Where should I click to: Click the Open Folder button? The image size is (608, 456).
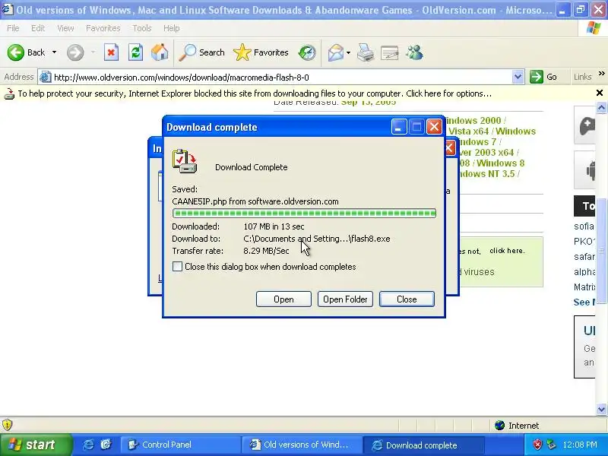(345, 299)
